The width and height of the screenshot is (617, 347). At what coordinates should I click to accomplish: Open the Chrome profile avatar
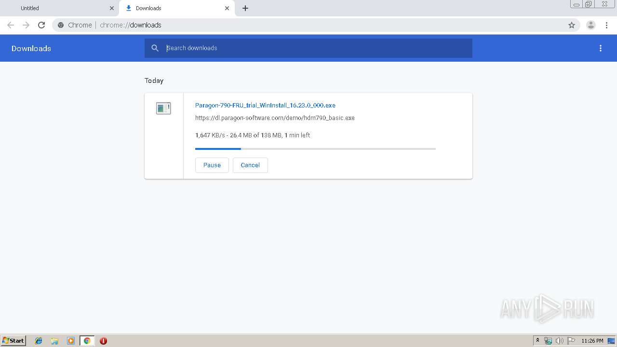click(x=590, y=25)
